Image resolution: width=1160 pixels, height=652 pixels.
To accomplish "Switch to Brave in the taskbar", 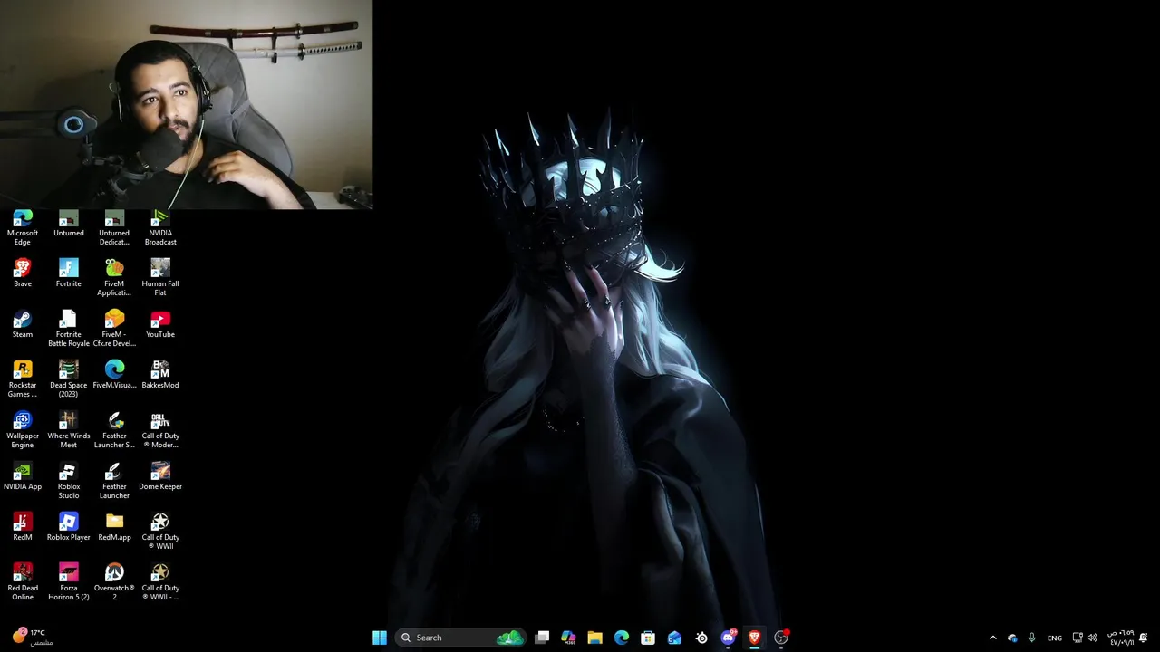I will coord(754,638).
